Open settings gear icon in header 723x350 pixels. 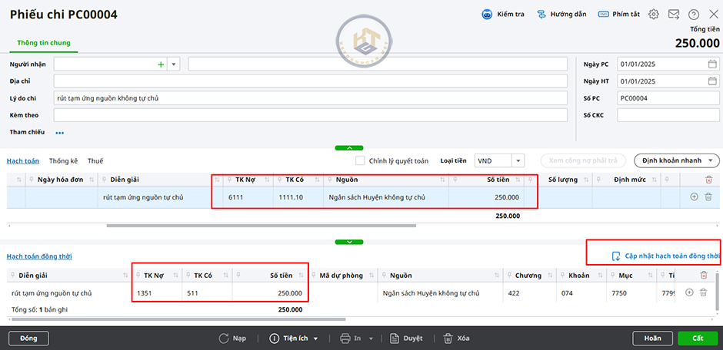654,15
